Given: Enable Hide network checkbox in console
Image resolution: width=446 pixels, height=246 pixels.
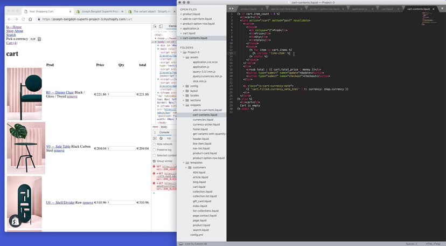Looking at the screenshot, I should click(x=155, y=144).
